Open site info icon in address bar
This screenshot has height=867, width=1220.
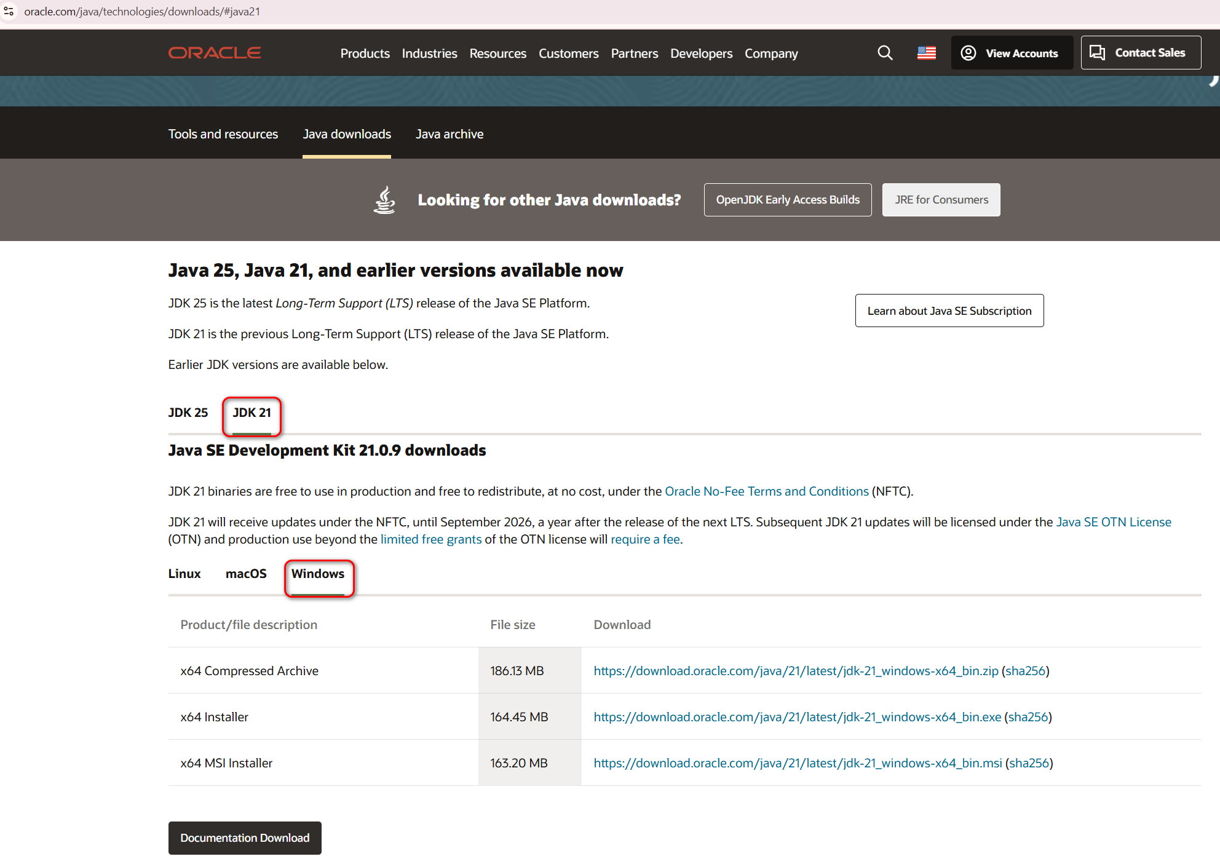tap(9, 12)
